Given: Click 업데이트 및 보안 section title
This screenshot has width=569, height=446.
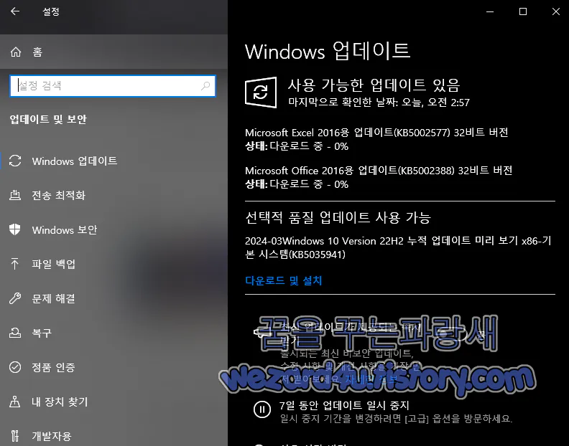Looking at the screenshot, I should click(48, 119).
